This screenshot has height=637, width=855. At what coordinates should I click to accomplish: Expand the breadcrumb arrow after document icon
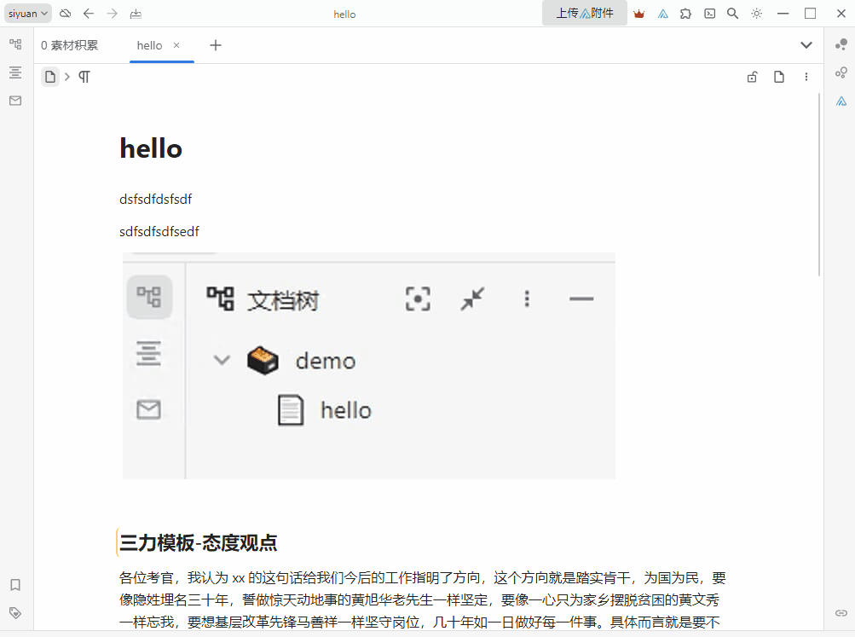(x=66, y=76)
